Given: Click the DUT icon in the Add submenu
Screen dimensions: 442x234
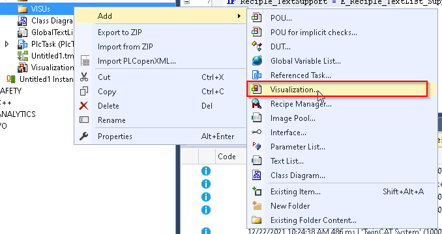Looking at the screenshot, I should click(256, 47).
